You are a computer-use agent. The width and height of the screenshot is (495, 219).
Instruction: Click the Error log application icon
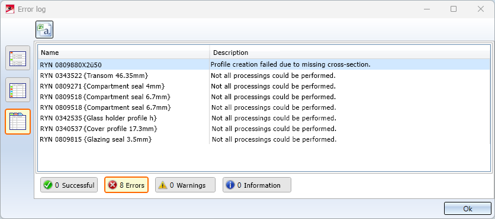point(10,9)
